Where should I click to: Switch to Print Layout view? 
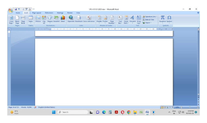[x=162, y=107]
